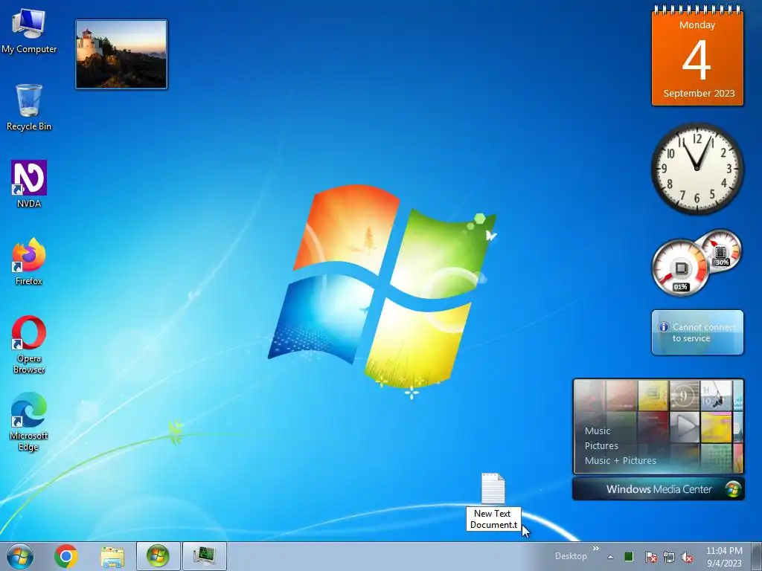The image size is (762, 571).
Task: Click the muted volume tray icon
Action: (x=687, y=557)
